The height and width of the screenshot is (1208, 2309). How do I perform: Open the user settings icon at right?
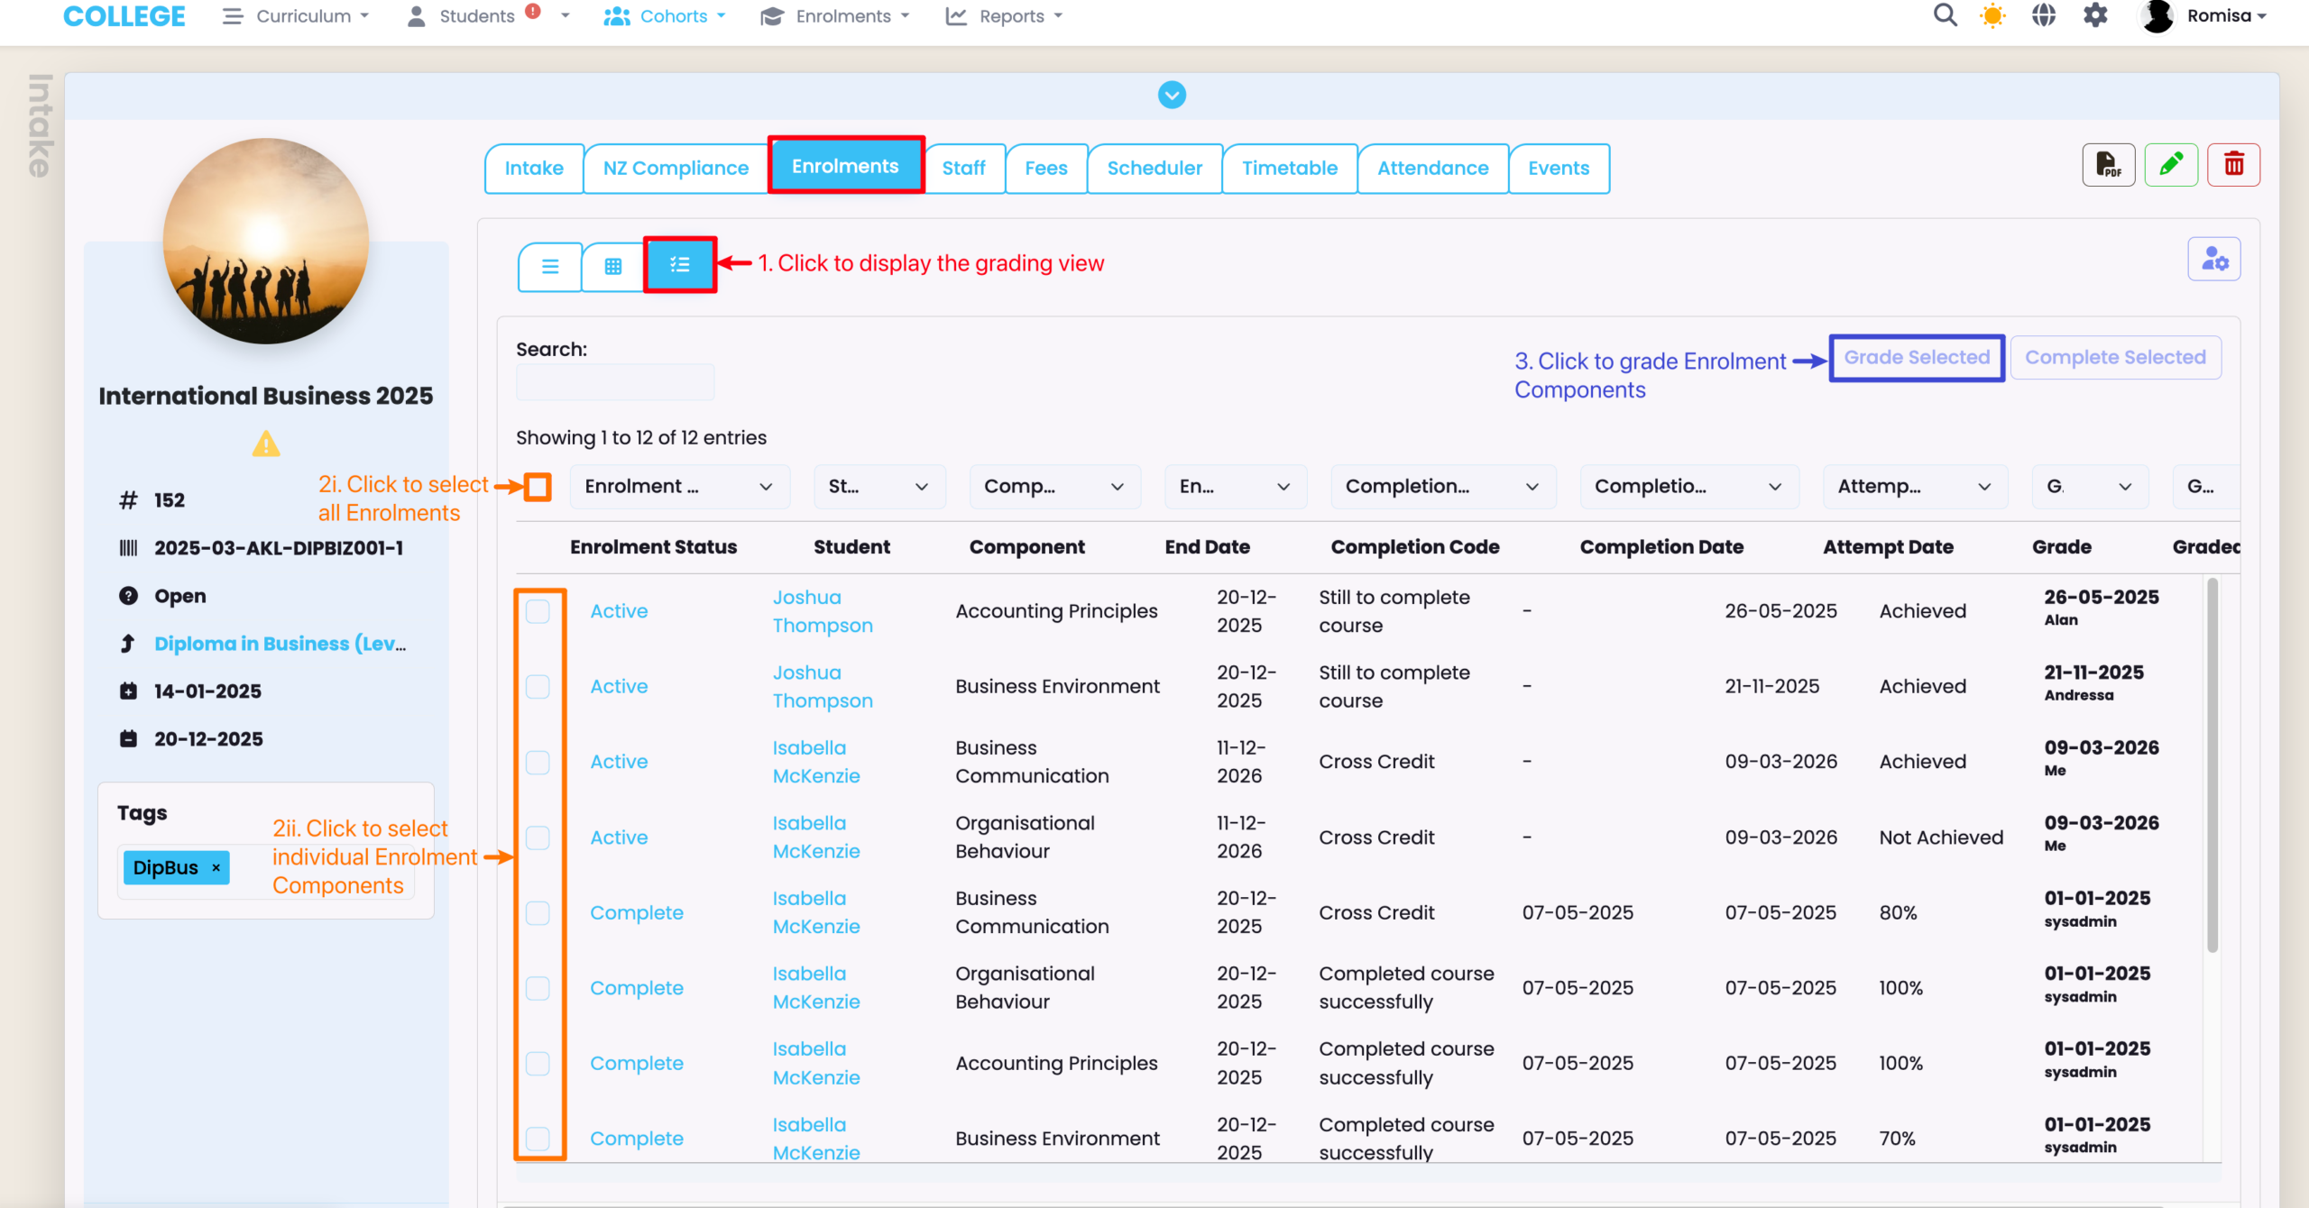[2213, 261]
